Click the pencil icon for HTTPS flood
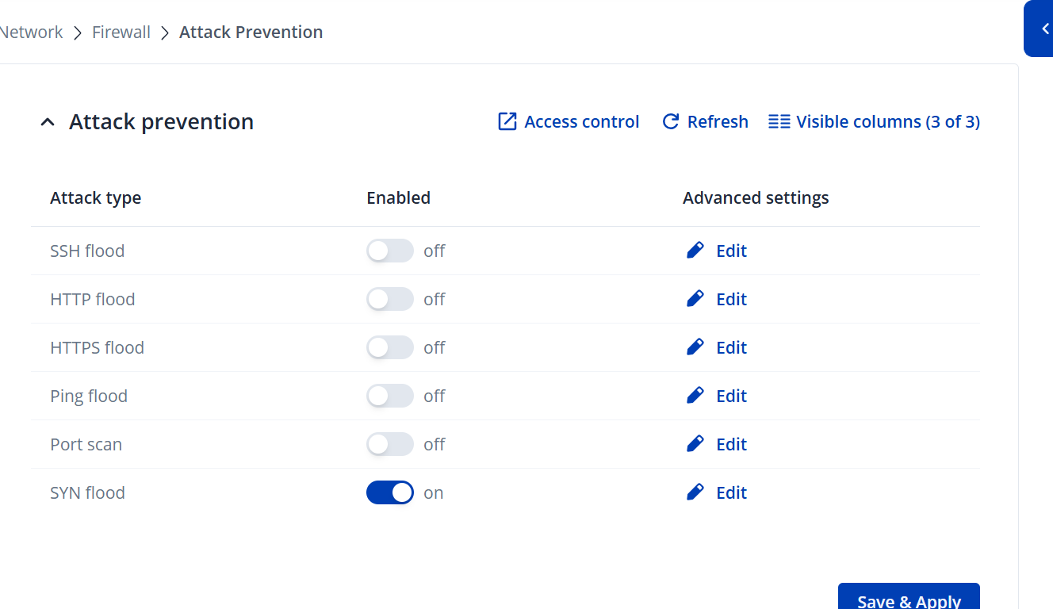The width and height of the screenshot is (1053, 609). coord(695,347)
